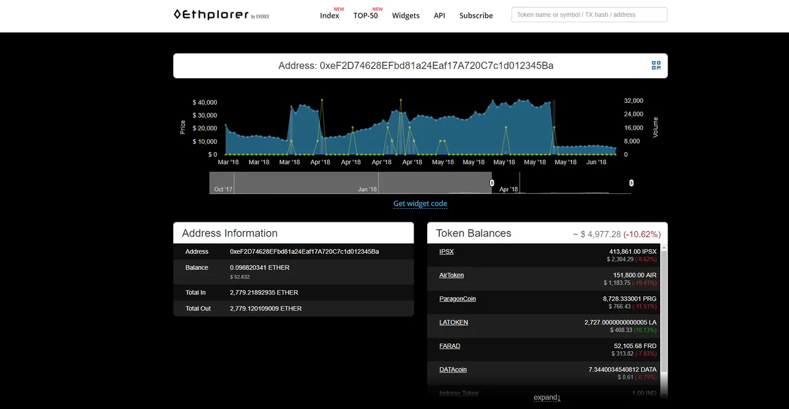Open the FARAD token link
The height and width of the screenshot is (409, 789).
(450, 346)
